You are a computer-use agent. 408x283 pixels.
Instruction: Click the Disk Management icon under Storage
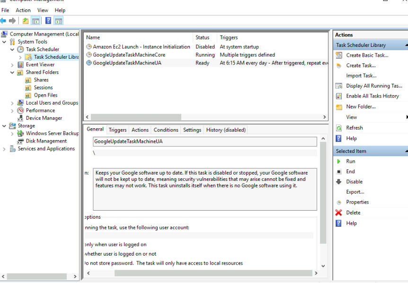[x=21, y=141]
